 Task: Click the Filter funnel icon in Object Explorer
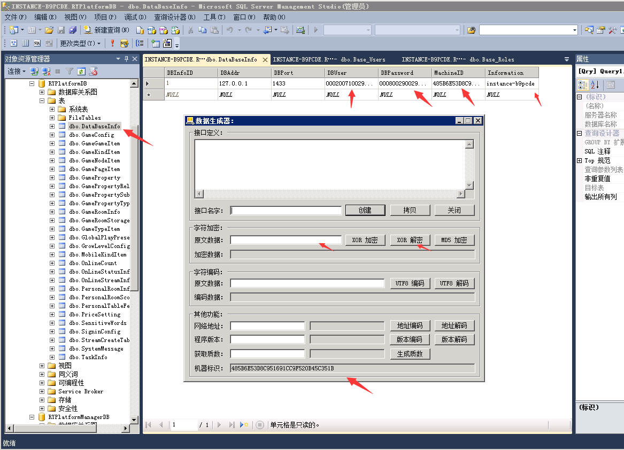pyautogui.click(x=70, y=71)
